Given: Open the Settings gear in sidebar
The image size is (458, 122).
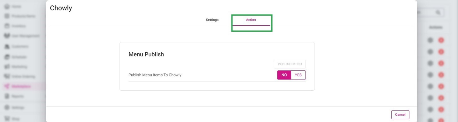Looking at the screenshot, I should click(x=7, y=107).
